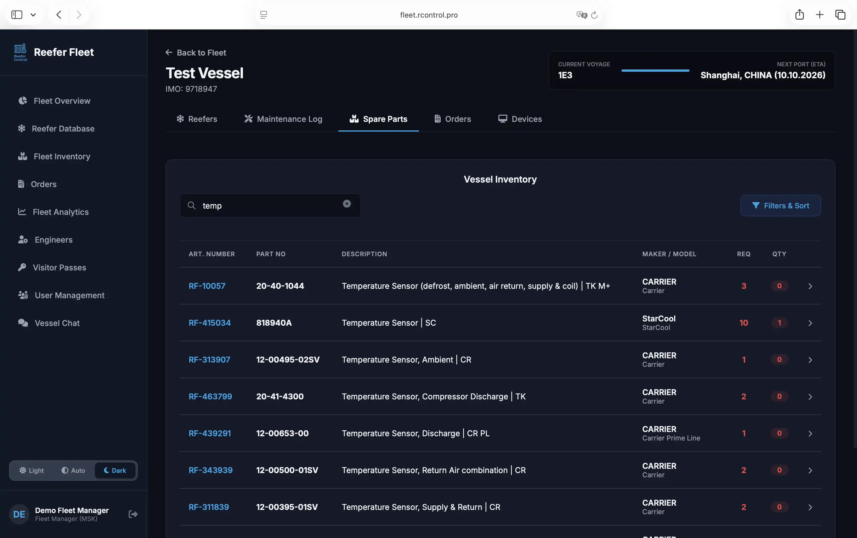Switch theme to Light
The width and height of the screenshot is (857, 538).
[32, 470]
